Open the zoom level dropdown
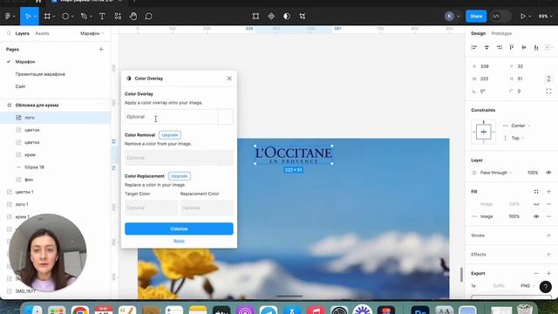This screenshot has height=314, width=558. click(x=546, y=16)
